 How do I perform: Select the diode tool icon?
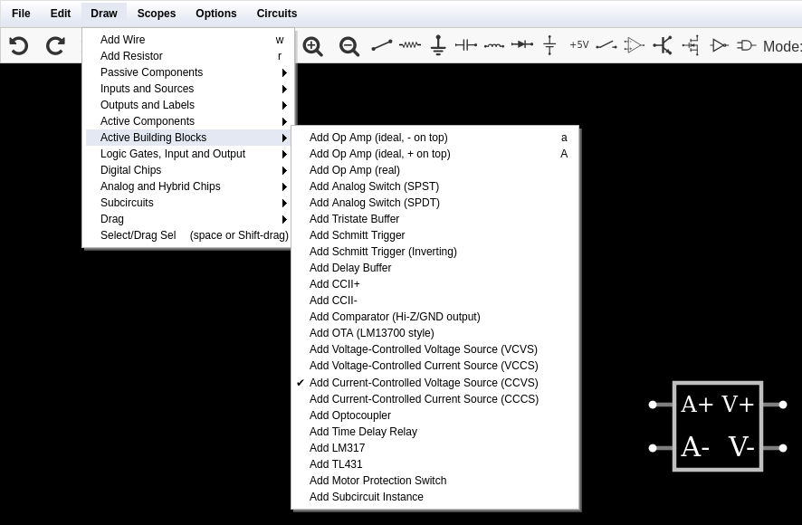(522, 45)
